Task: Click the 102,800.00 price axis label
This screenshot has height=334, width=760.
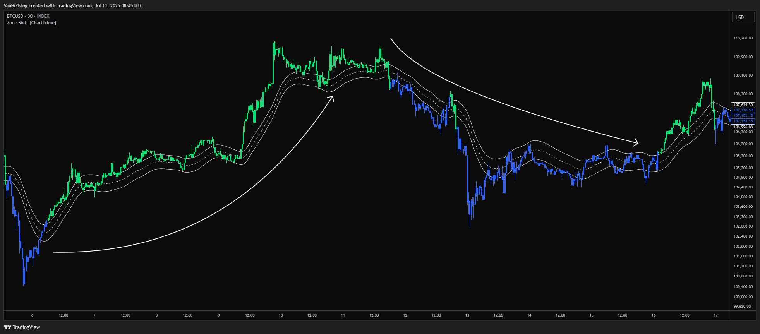Action: click(743, 226)
